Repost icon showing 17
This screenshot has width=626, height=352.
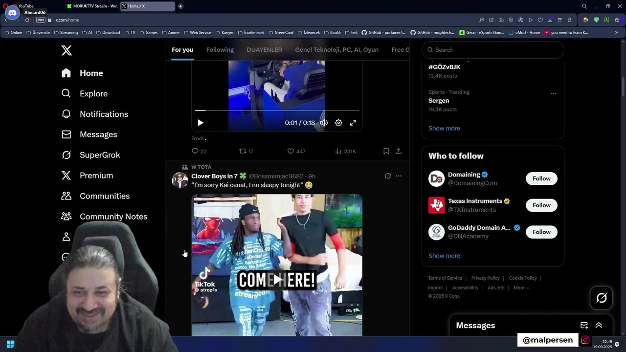tap(243, 151)
